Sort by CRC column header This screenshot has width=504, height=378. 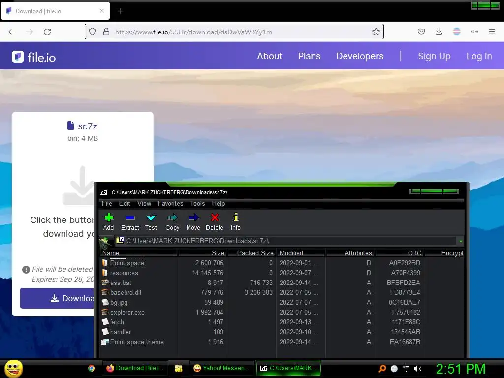pyautogui.click(x=399, y=253)
